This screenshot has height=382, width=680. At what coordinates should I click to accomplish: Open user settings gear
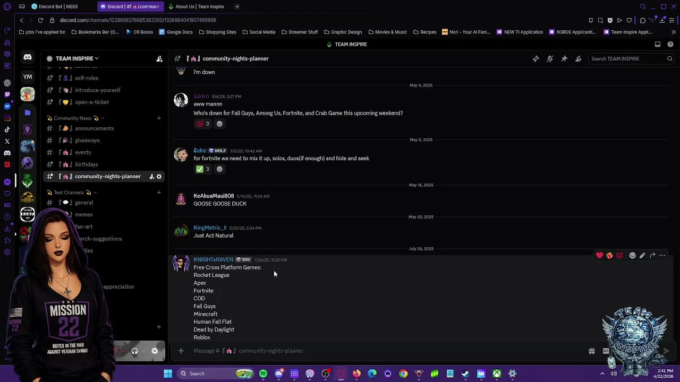click(x=155, y=351)
